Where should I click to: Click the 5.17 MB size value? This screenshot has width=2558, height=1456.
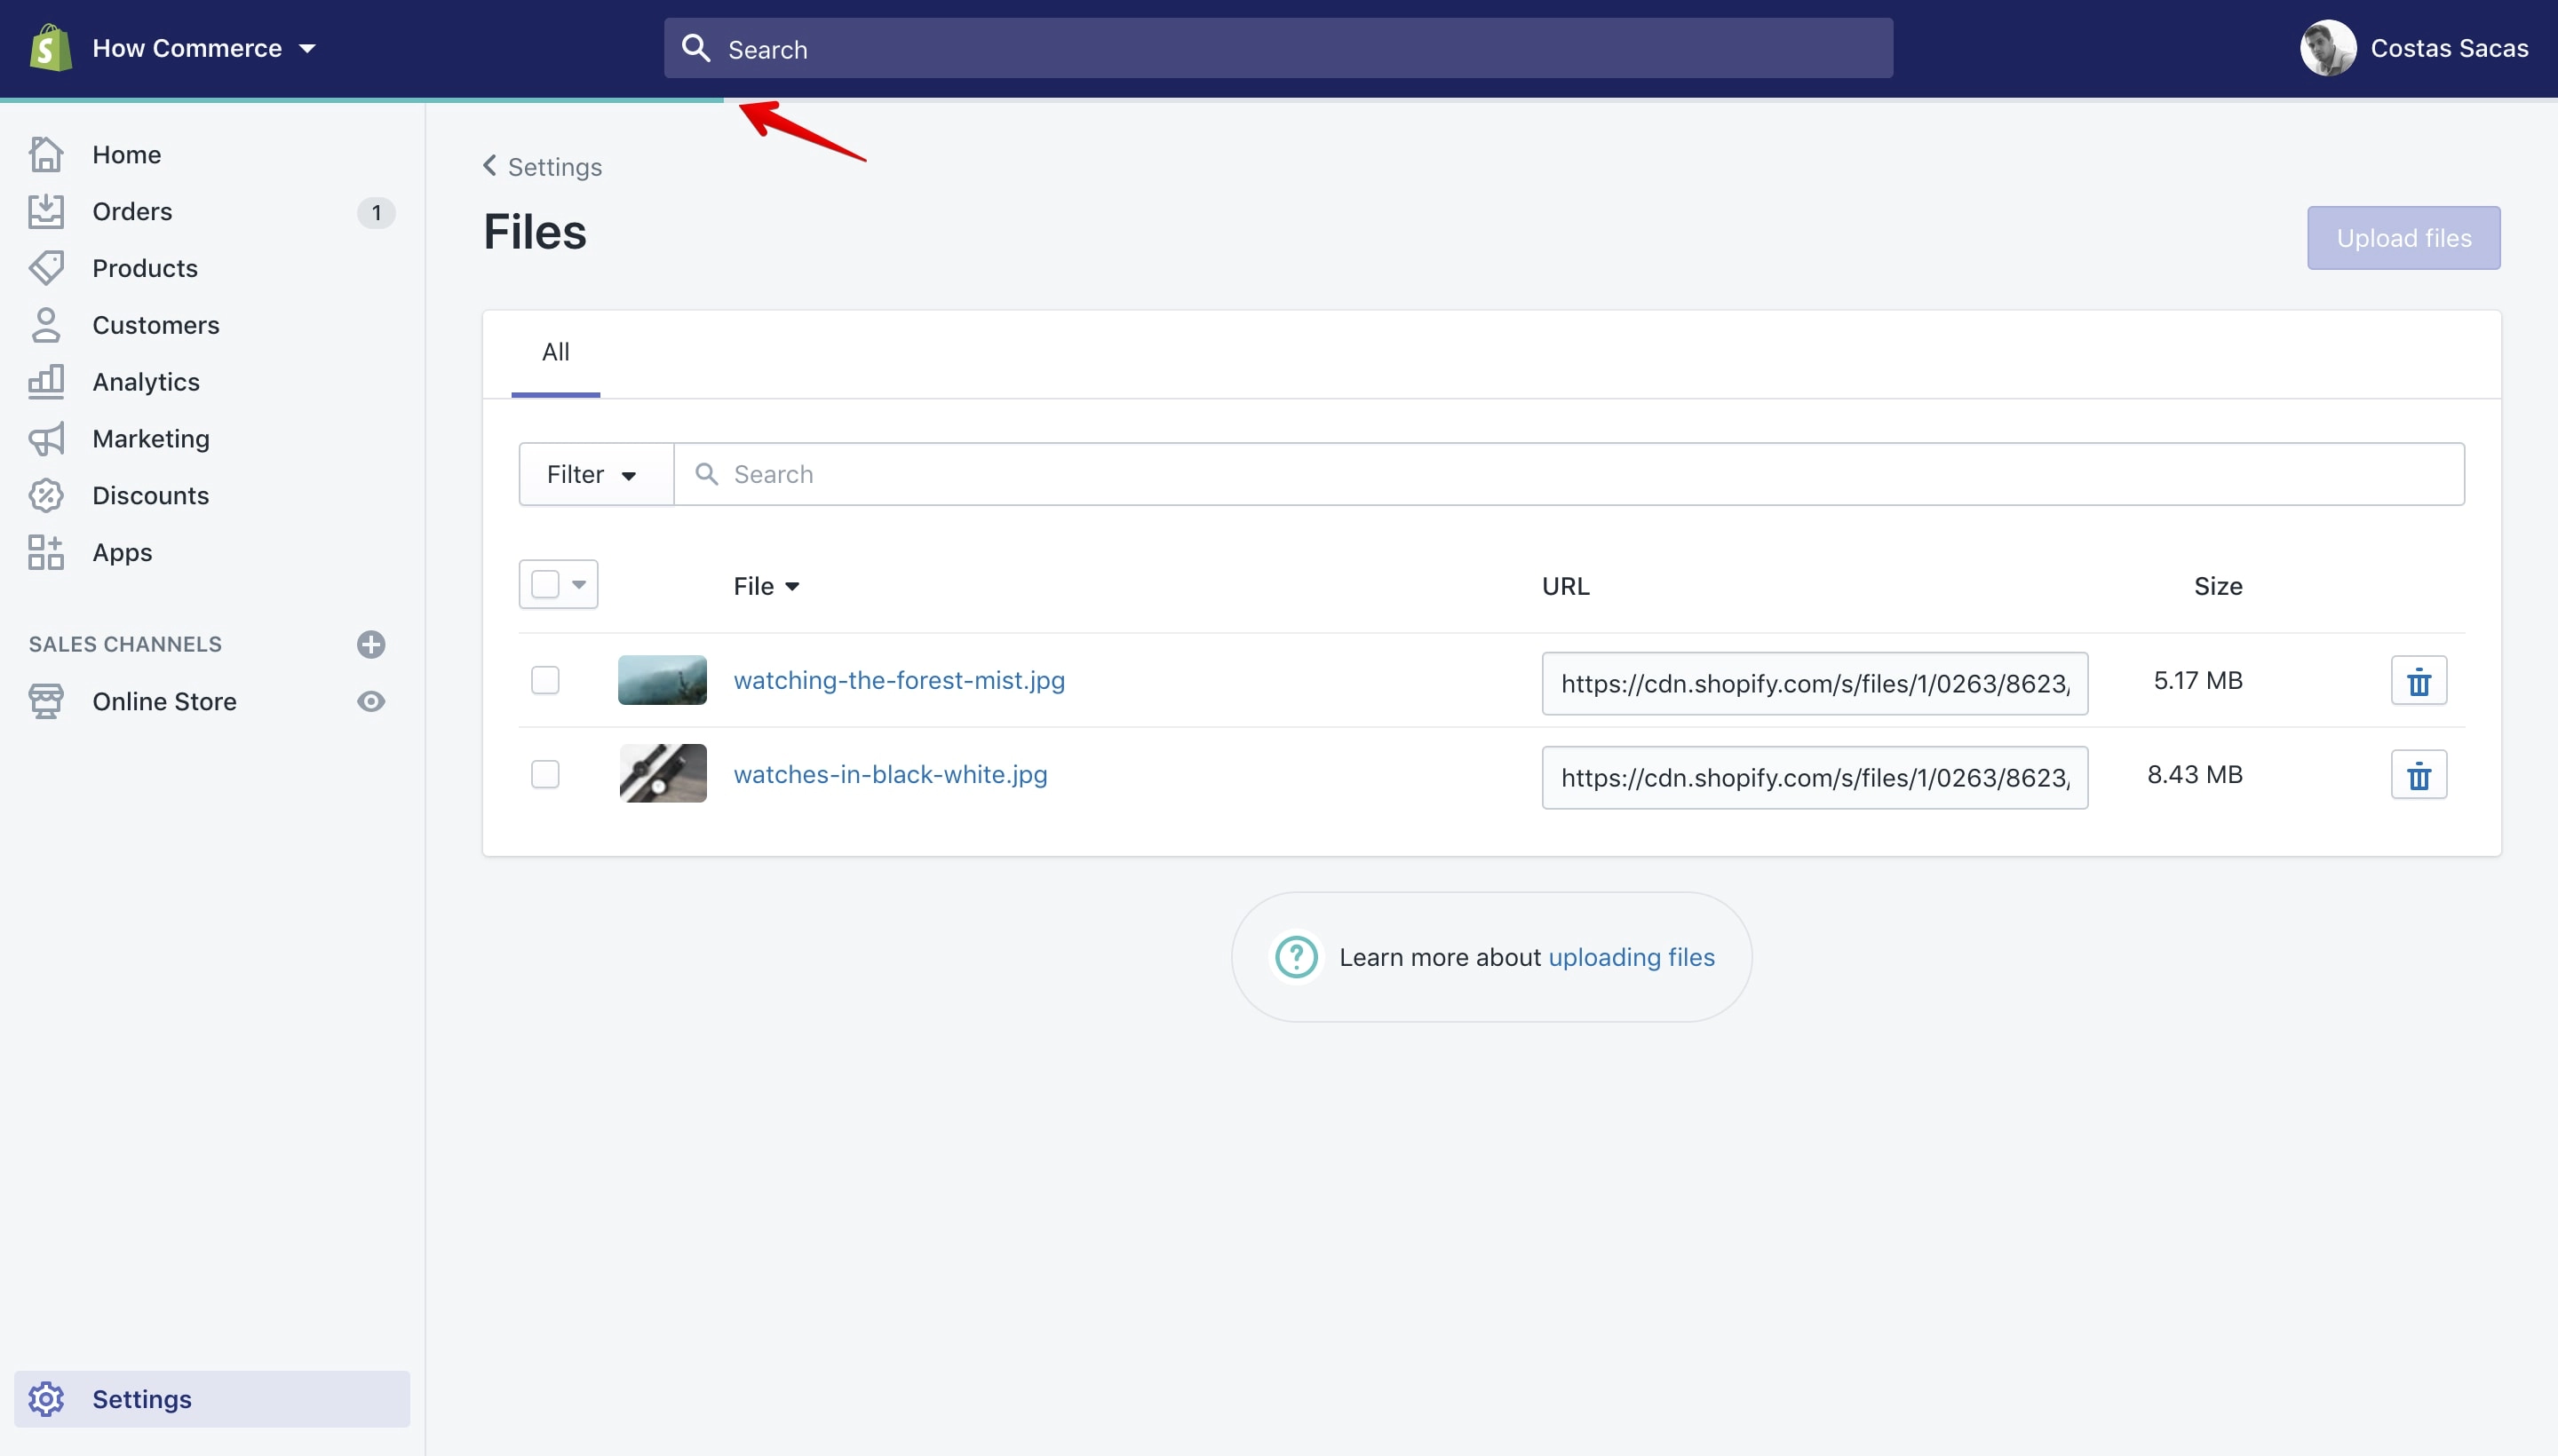click(2198, 681)
